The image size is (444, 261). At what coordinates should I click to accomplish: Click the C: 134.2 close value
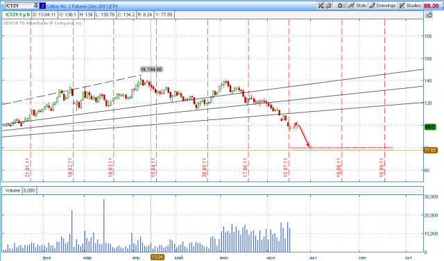pos(126,15)
